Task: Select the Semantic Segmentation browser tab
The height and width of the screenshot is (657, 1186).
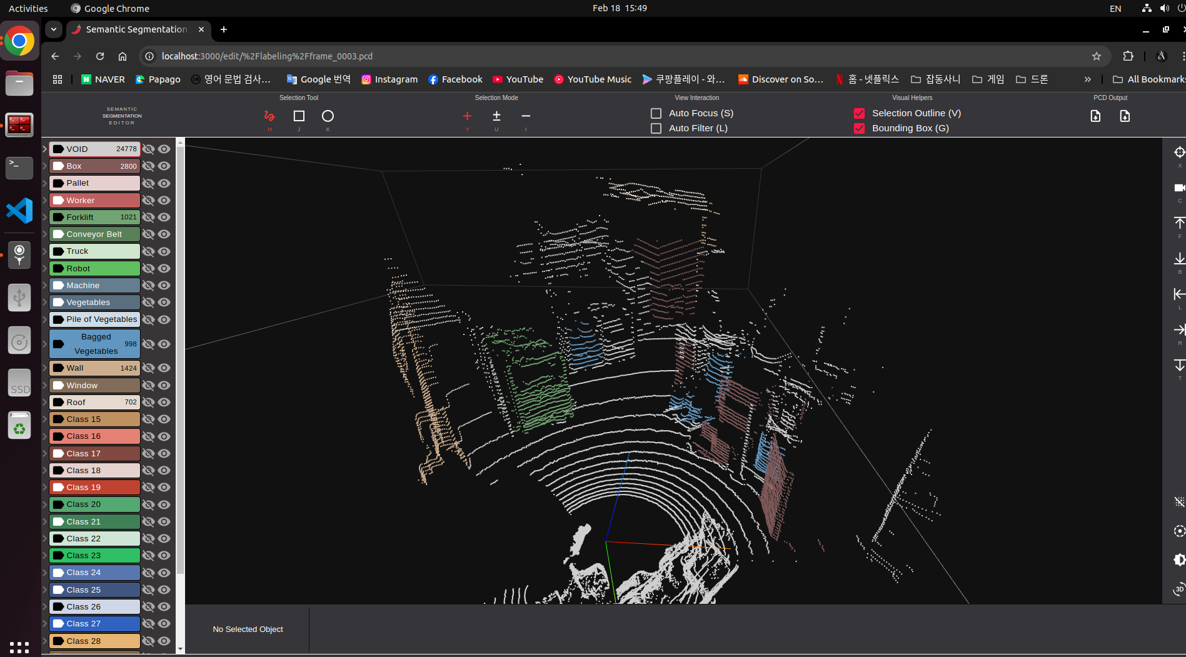Action: (136, 29)
